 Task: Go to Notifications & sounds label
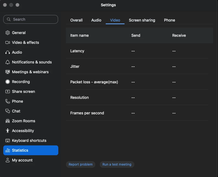[32, 62]
